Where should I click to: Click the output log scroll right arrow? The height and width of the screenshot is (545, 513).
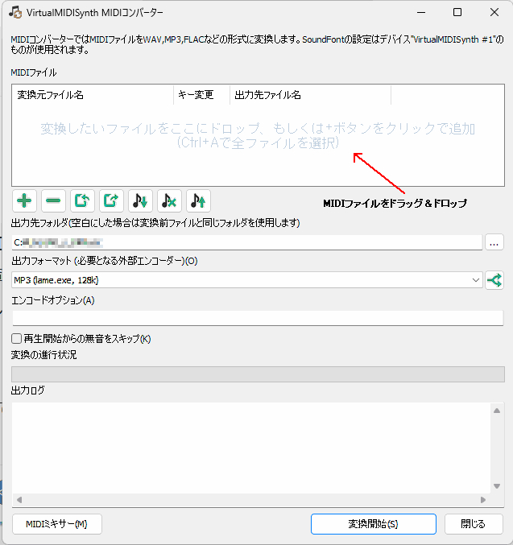coord(483,500)
